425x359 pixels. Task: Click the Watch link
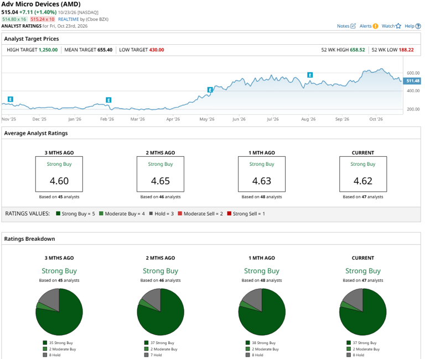point(388,26)
